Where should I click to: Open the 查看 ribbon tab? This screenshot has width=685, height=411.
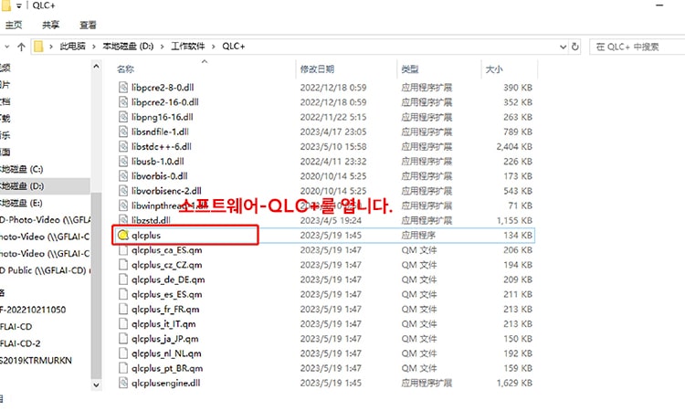[88, 25]
